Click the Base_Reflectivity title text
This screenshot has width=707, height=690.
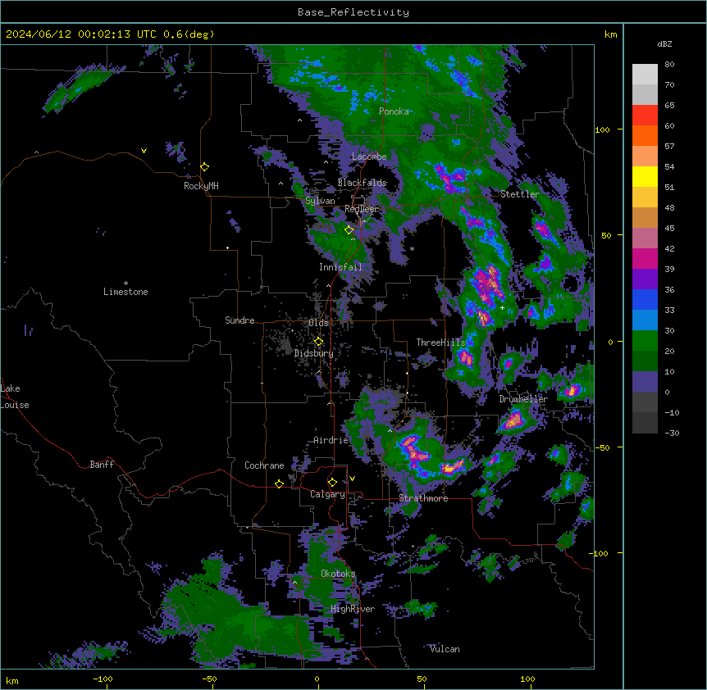tap(353, 12)
